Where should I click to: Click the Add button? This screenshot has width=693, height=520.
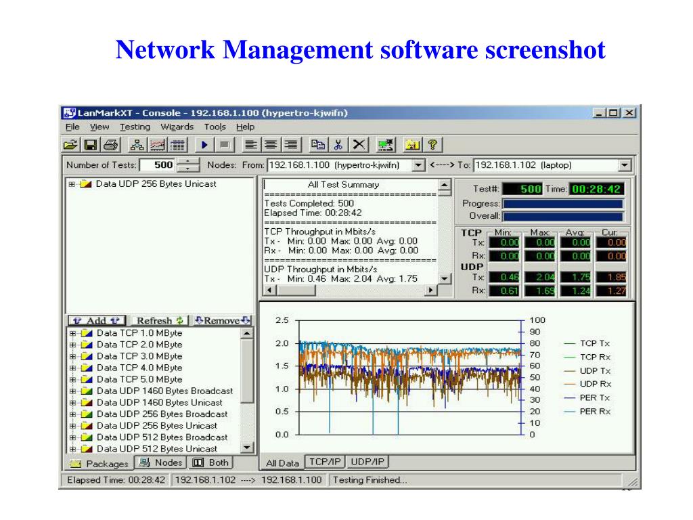click(x=97, y=320)
